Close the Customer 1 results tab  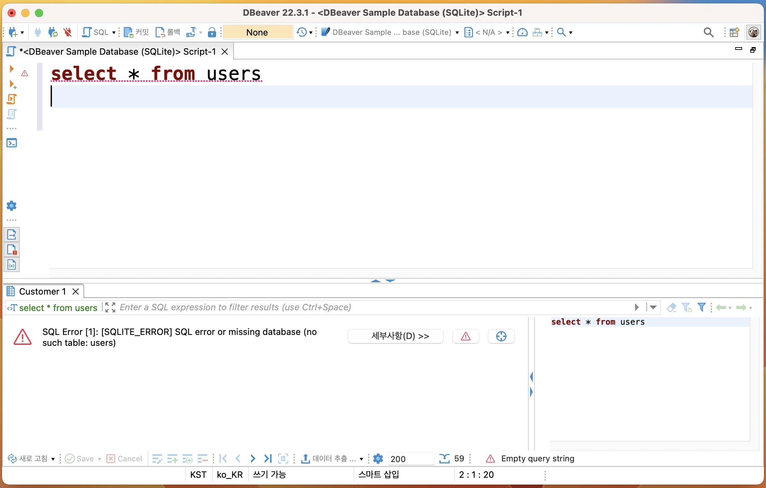76,292
